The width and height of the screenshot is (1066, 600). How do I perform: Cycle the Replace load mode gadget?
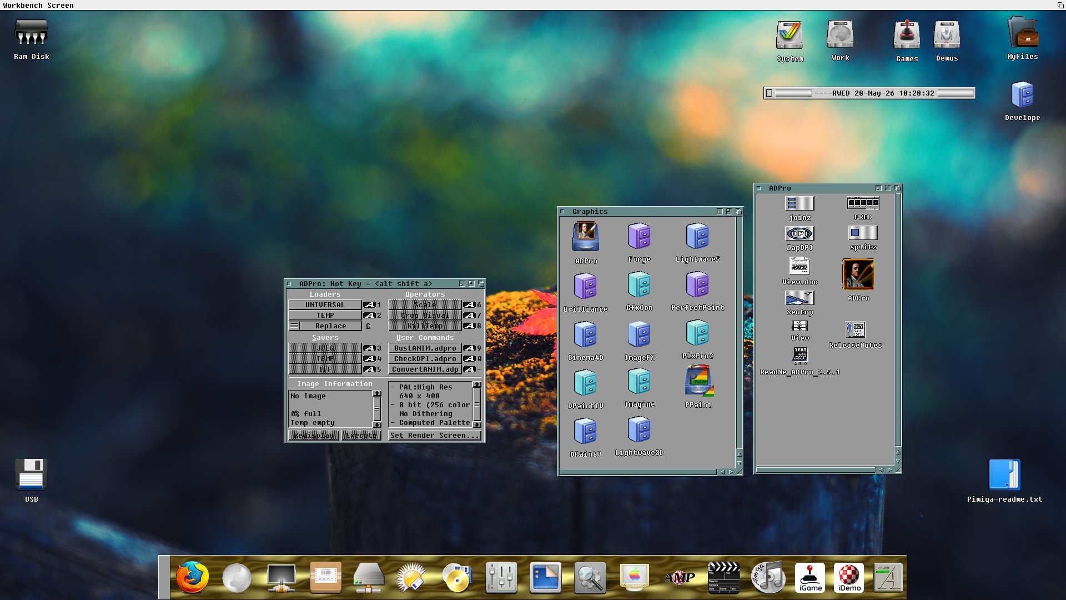pyautogui.click(x=325, y=326)
